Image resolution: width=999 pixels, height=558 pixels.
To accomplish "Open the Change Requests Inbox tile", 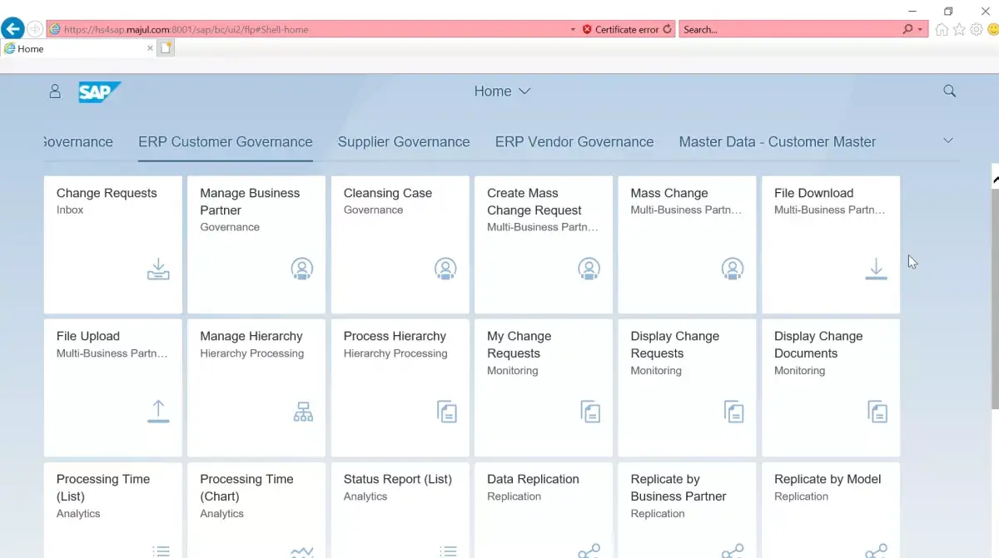I will [x=112, y=244].
